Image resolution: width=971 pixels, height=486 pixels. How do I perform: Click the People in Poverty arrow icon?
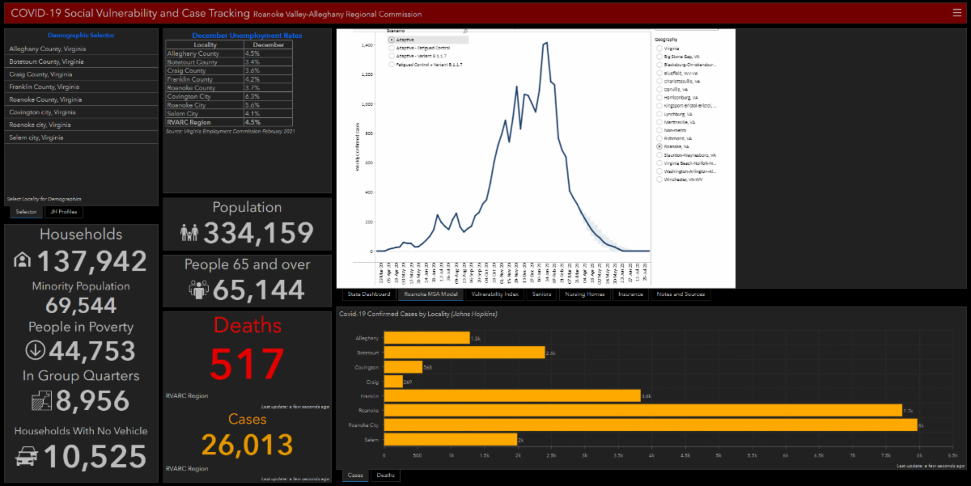[35, 350]
